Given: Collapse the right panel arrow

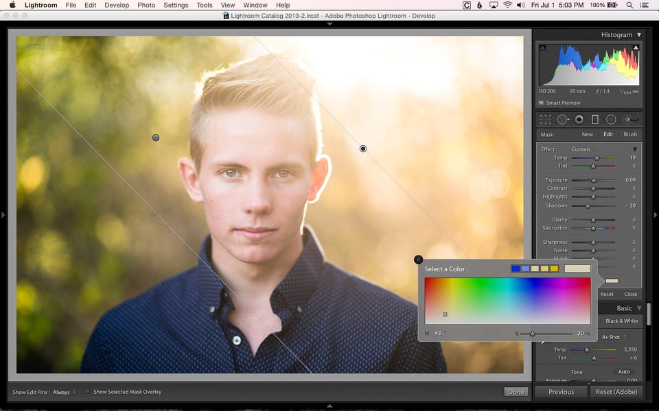Looking at the screenshot, I should 655,214.
